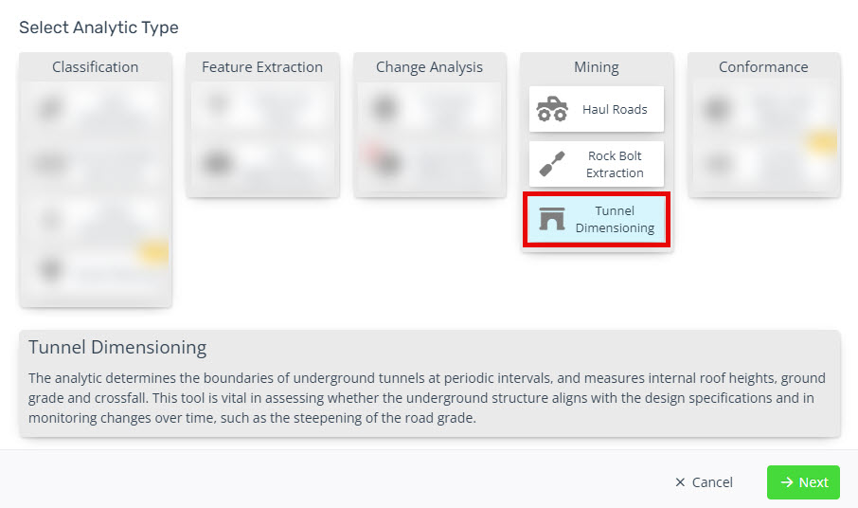Click the Haul Roads truck icon
The width and height of the screenshot is (858, 508).
click(x=552, y=108)
